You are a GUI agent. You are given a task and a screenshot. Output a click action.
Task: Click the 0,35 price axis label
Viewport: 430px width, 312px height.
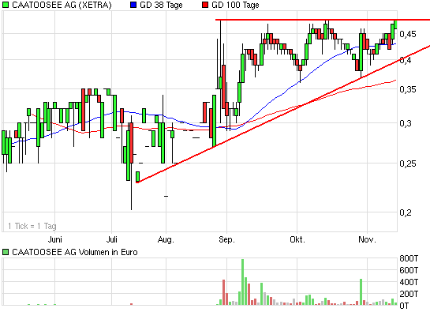tap(408, 89)
